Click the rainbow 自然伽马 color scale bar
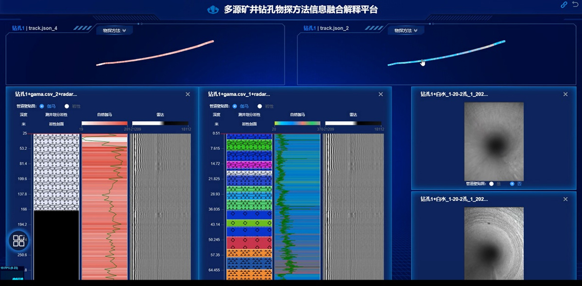The width and height of the screenshot is (582, 286). click(297, 124)
